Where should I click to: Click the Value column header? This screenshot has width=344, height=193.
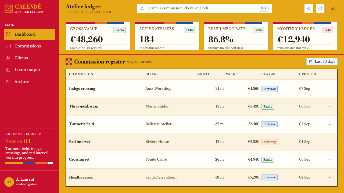tap(232, 74)
